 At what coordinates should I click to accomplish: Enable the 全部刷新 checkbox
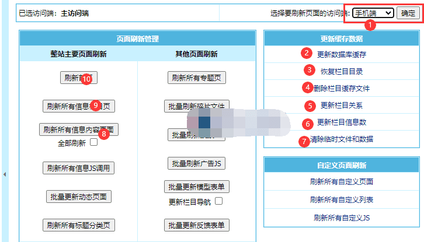pos(93,142)
